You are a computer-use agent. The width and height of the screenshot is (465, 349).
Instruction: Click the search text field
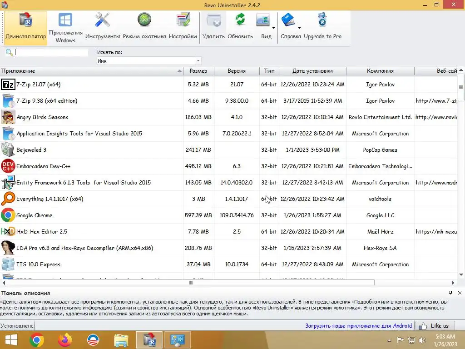point(51,53)
